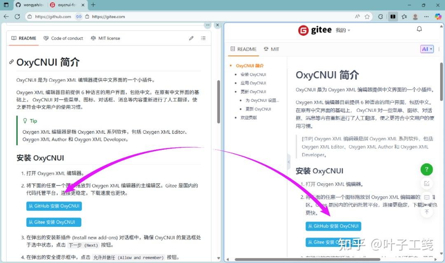Switch to the wongyah GitHub browser tab
The width and height of the screenshot is (445, 263).
click(x=30, y=5)
